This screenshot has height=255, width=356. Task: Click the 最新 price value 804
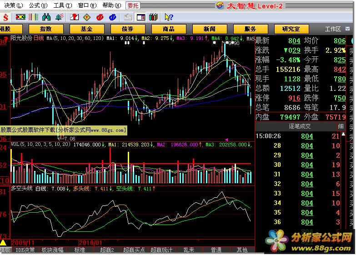(294, 40)
